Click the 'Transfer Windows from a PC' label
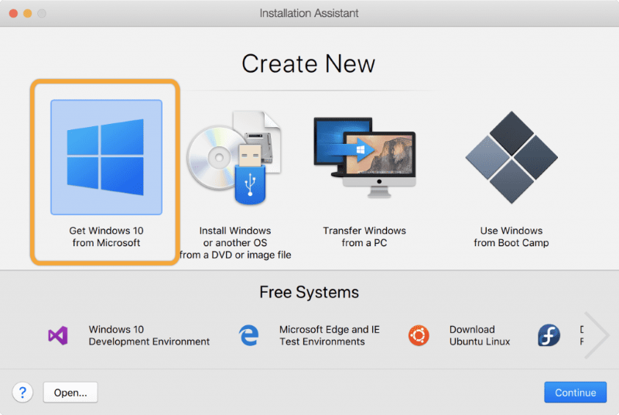Screen dimensions: 619x415 [364, 237]
